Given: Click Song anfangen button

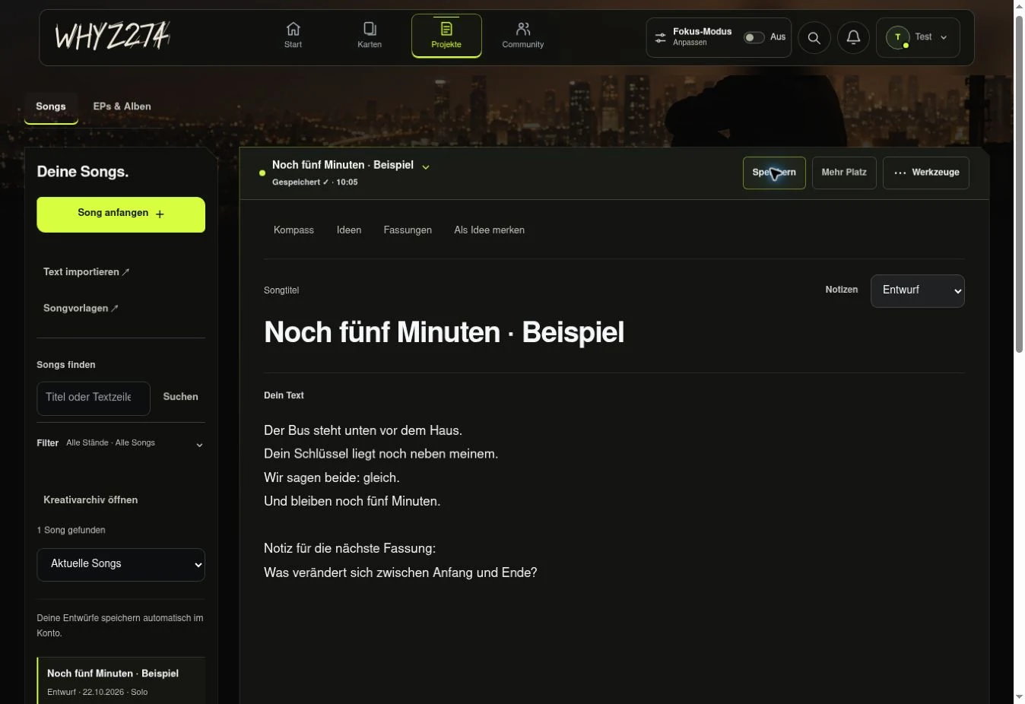Looking at the screenshot, I should (121, 214).
